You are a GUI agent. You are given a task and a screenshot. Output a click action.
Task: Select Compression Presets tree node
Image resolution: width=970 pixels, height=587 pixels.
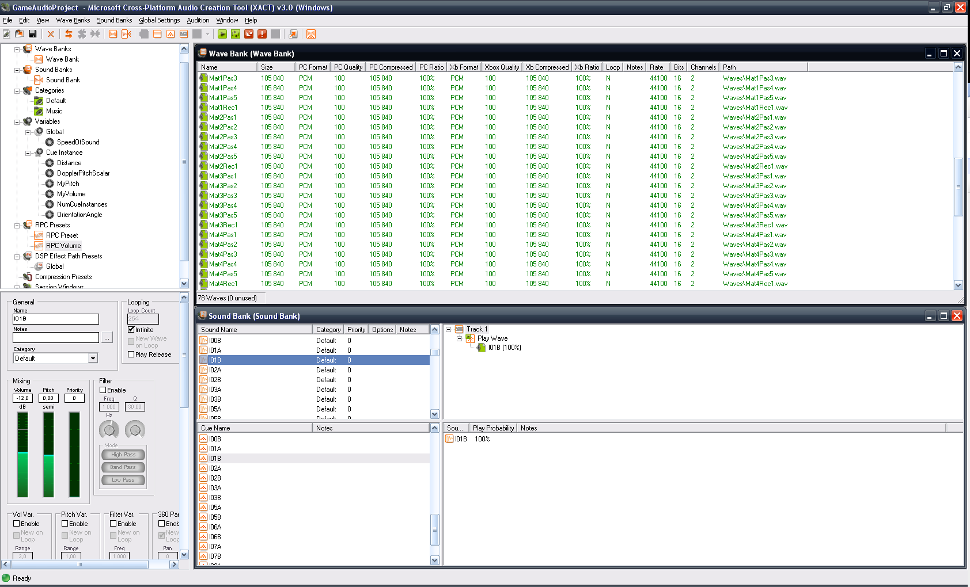click(63, 277)
